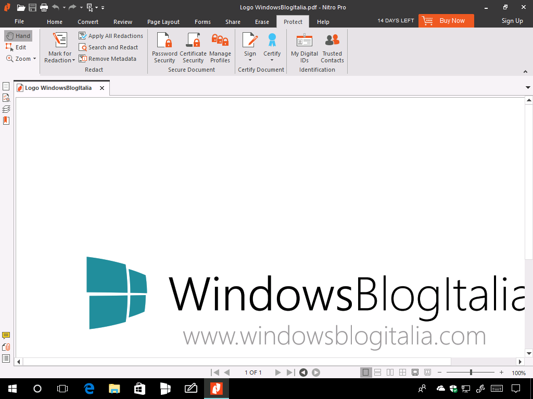Click the zoom slider handle
Screen dimensions: 533x399
point(471,373)
